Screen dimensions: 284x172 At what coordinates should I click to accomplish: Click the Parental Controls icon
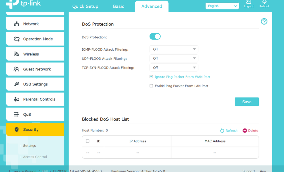pyautogui.click(x=16, y=99)
